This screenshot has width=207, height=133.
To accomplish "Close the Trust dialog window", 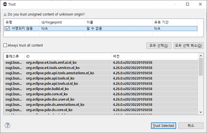I will 200,4.
